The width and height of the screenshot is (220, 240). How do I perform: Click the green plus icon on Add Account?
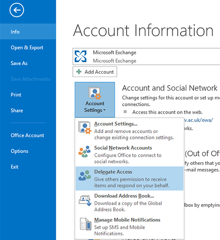[x=79, y=72]
